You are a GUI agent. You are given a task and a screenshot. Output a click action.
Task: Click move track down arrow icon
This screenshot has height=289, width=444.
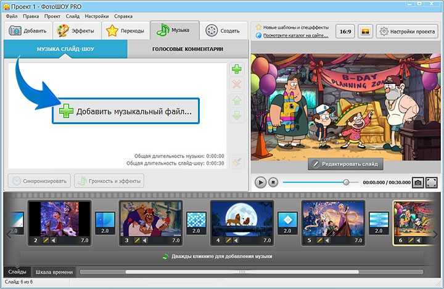click(x=237, y=115)
